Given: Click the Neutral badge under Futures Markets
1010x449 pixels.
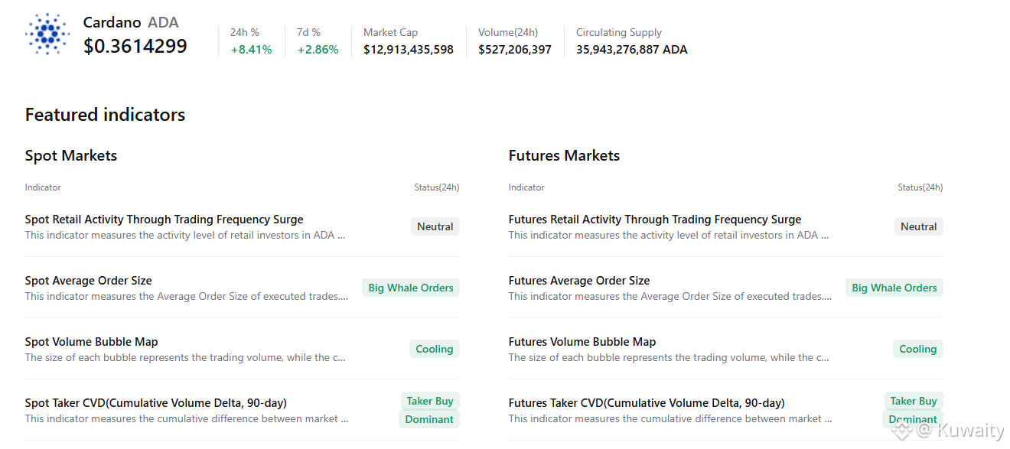Looking at the screenshot, I should point(918,226).
